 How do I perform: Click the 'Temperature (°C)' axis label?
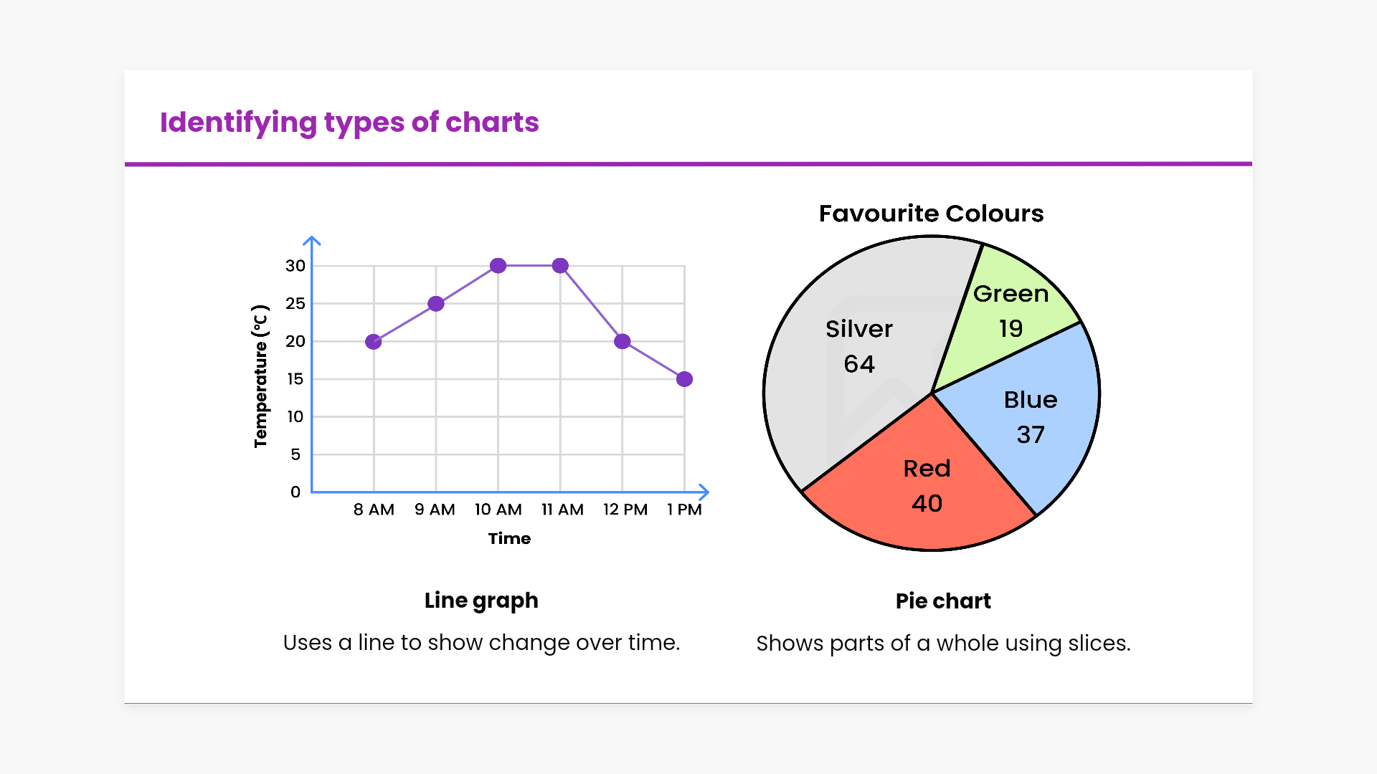click(260, 377)
